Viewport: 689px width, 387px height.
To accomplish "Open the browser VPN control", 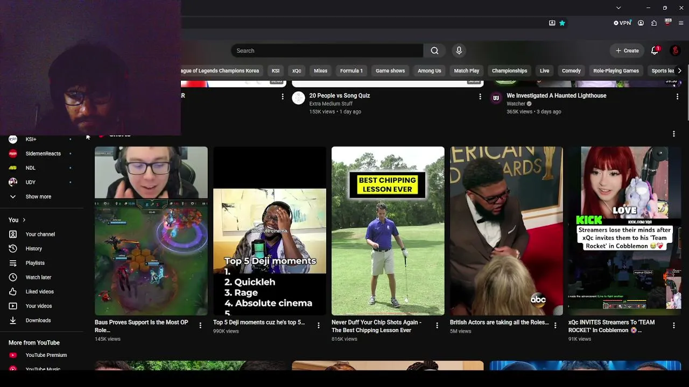I will [x=622, y=23].
